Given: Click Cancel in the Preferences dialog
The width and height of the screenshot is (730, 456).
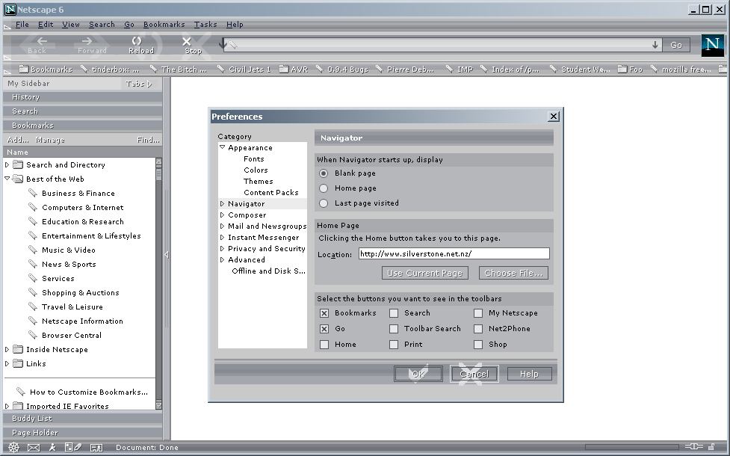Looking at the screenshot, I should pyautogui.click(x=474, y=374).
